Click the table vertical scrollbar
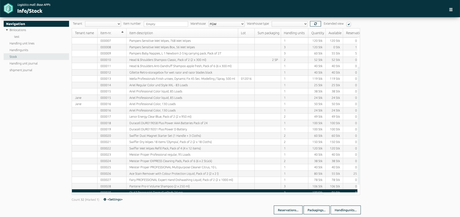 pos(359,124)
